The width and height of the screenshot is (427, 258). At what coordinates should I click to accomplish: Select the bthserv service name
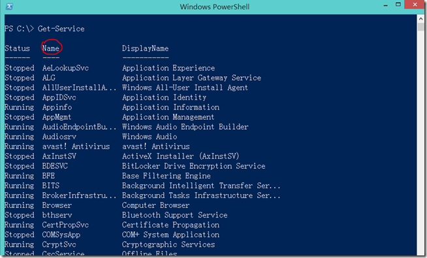pos(57,215)
